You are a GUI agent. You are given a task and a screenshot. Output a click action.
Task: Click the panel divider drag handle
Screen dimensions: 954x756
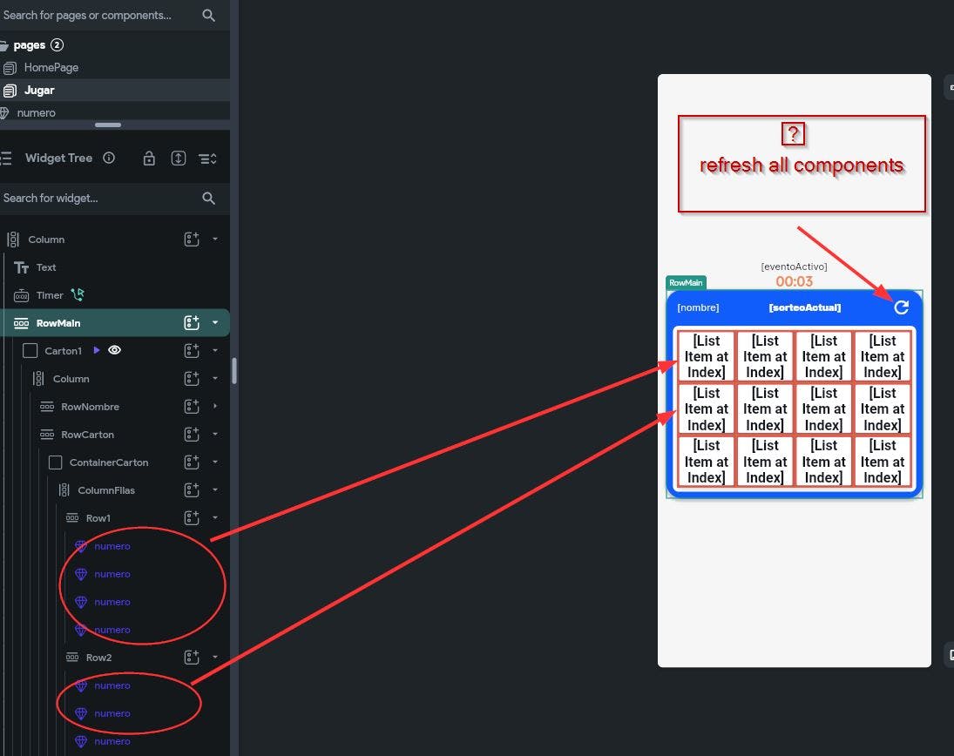pyautogui.click(x=108, y=125)
